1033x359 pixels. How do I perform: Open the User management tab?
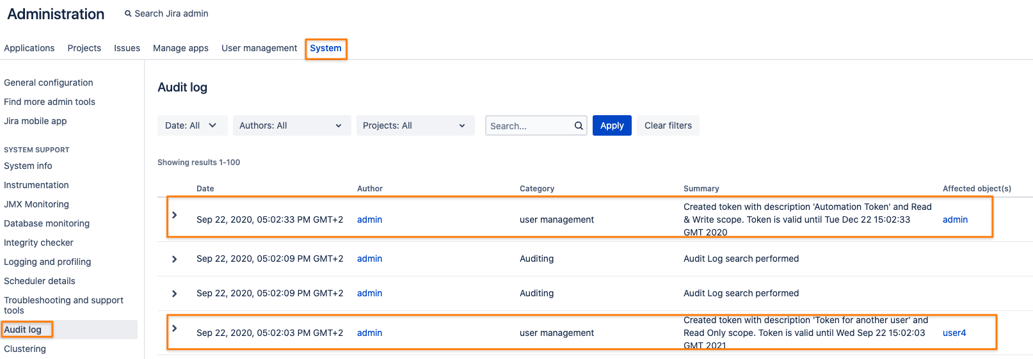coord(259,48)
